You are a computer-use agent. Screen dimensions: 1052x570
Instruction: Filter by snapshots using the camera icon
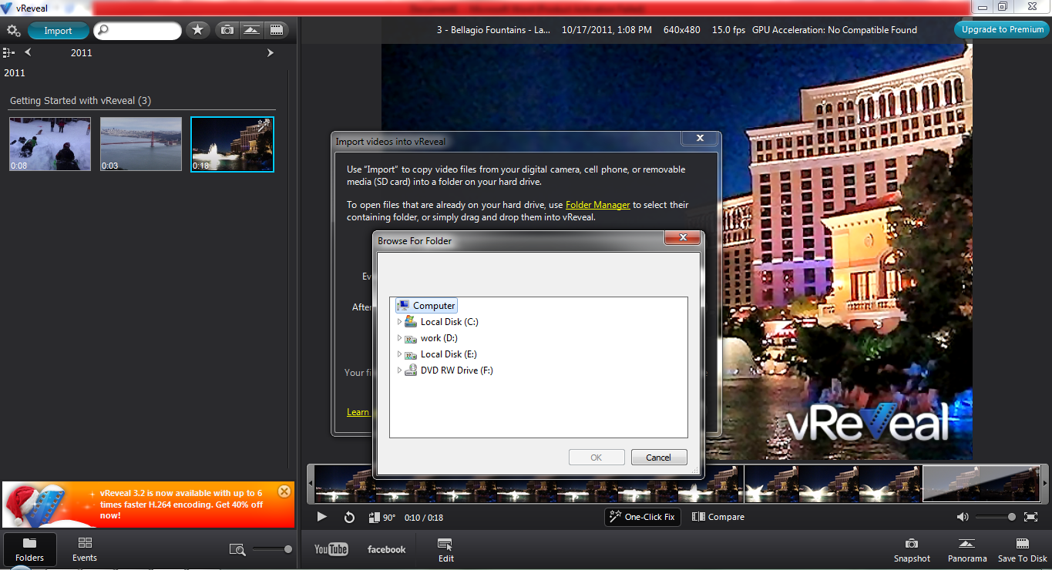coord(227,30)
